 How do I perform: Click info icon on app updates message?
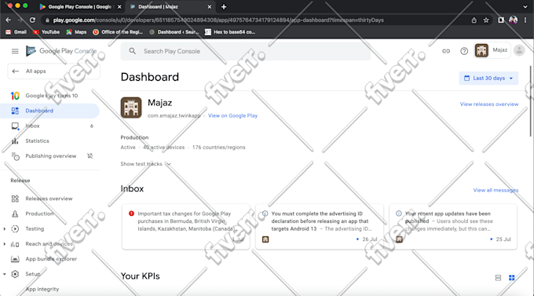(398, 214)
